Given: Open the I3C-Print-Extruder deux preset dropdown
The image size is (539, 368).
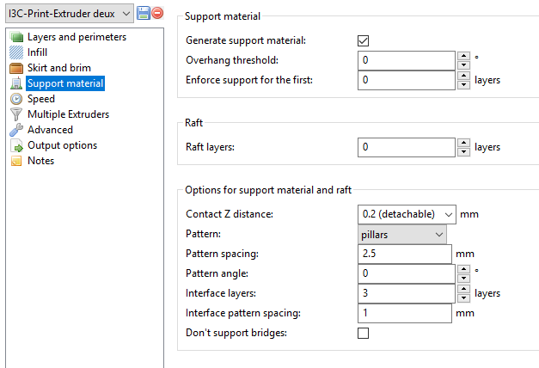Looking at the screenshot, I should pyautogui.click(x=126, y=14).
